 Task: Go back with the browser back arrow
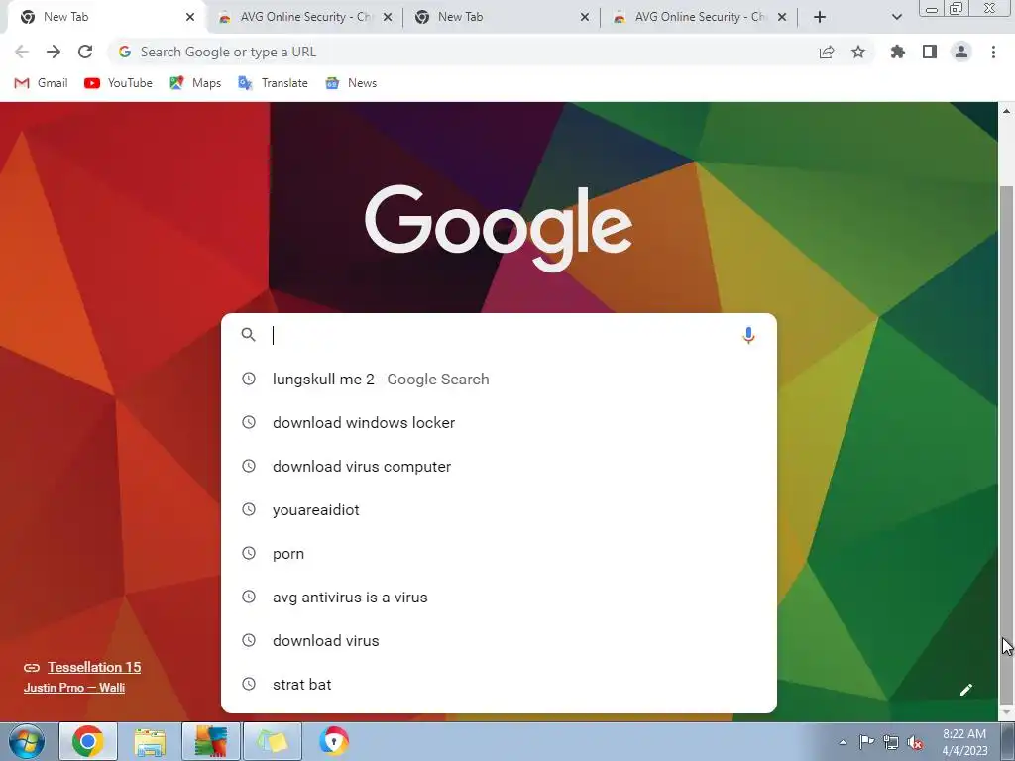pos(22,52)
